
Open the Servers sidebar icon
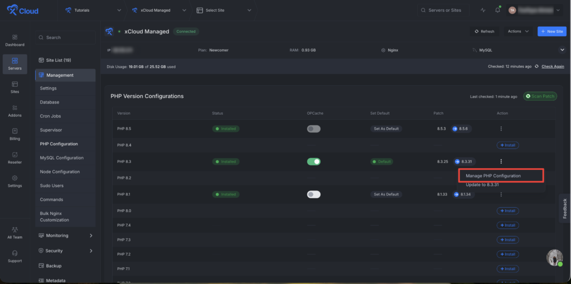click(14, 64)
